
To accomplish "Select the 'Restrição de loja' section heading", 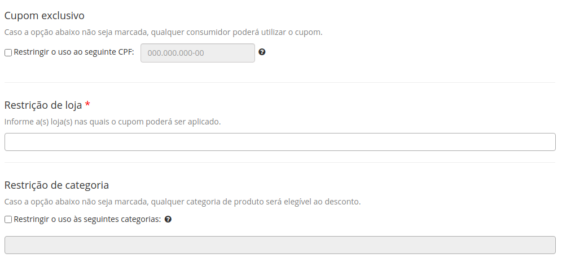I will click(43, 105).
